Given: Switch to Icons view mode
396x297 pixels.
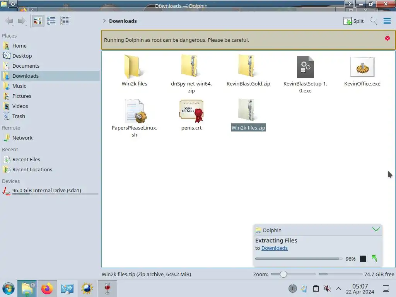Looking at the screenshot, I should click(x=38, y=21).
